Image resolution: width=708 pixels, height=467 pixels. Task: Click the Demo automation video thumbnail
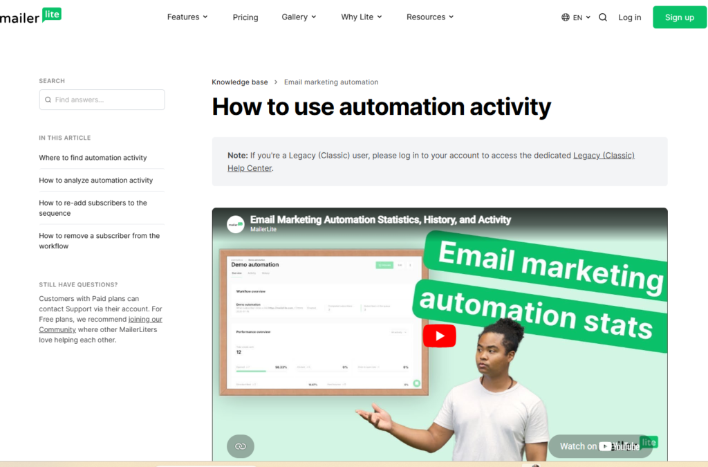point(324,322)
